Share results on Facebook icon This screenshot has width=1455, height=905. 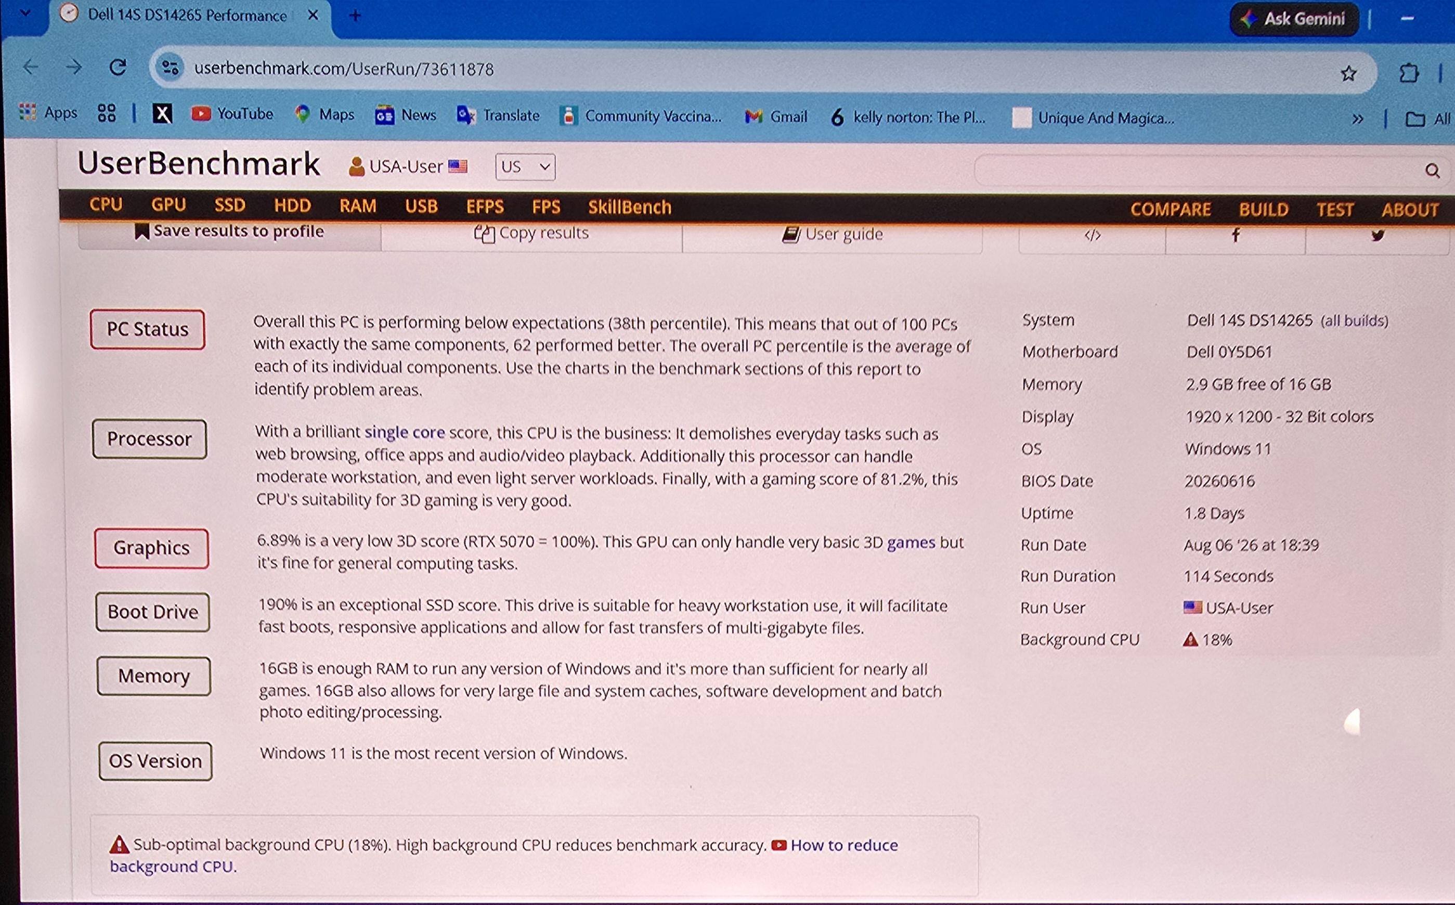[x=1236, y=235]
